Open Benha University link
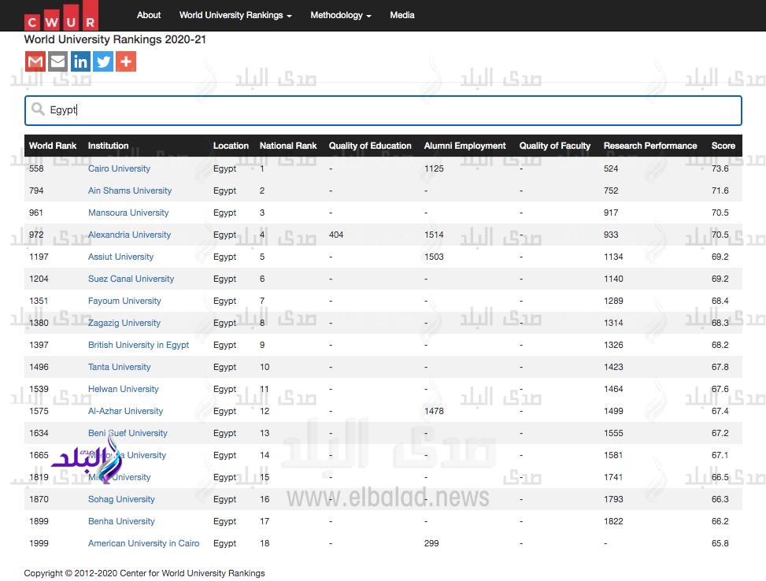This screenshot has width=766, height=581. click(121, 521)
